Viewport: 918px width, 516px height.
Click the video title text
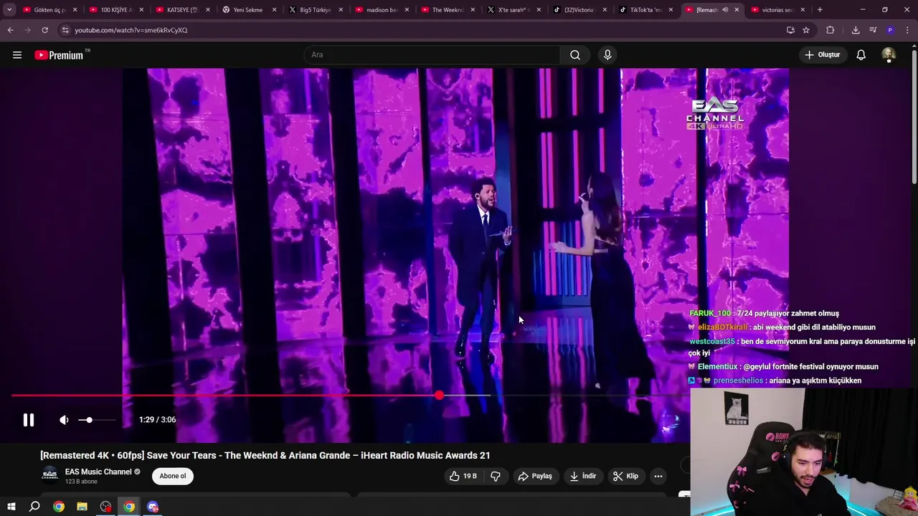pyautogui.click(x=265, y=455)
